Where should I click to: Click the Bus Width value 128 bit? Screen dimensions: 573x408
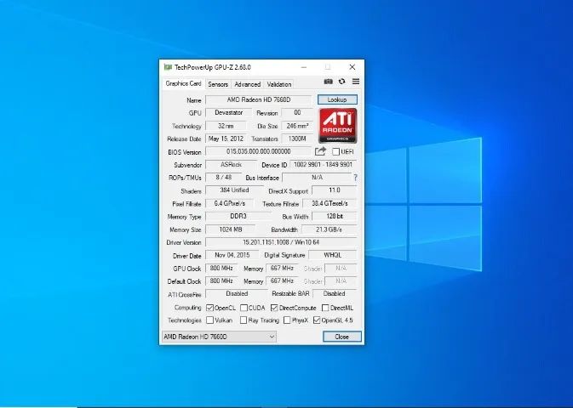[335, 216]
